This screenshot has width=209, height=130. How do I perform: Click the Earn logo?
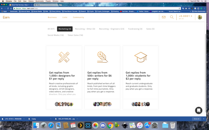[x=6, y=17]
